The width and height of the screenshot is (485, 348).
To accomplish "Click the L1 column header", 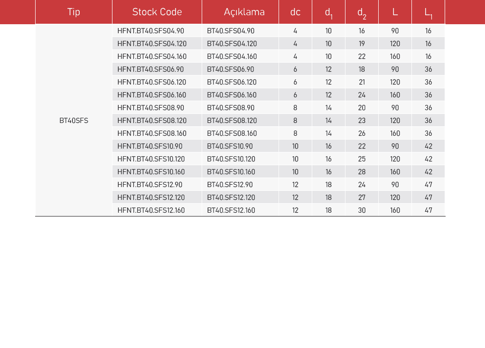I will 428,13.
